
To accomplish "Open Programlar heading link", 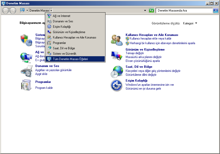I will click(x=43, y=82).
